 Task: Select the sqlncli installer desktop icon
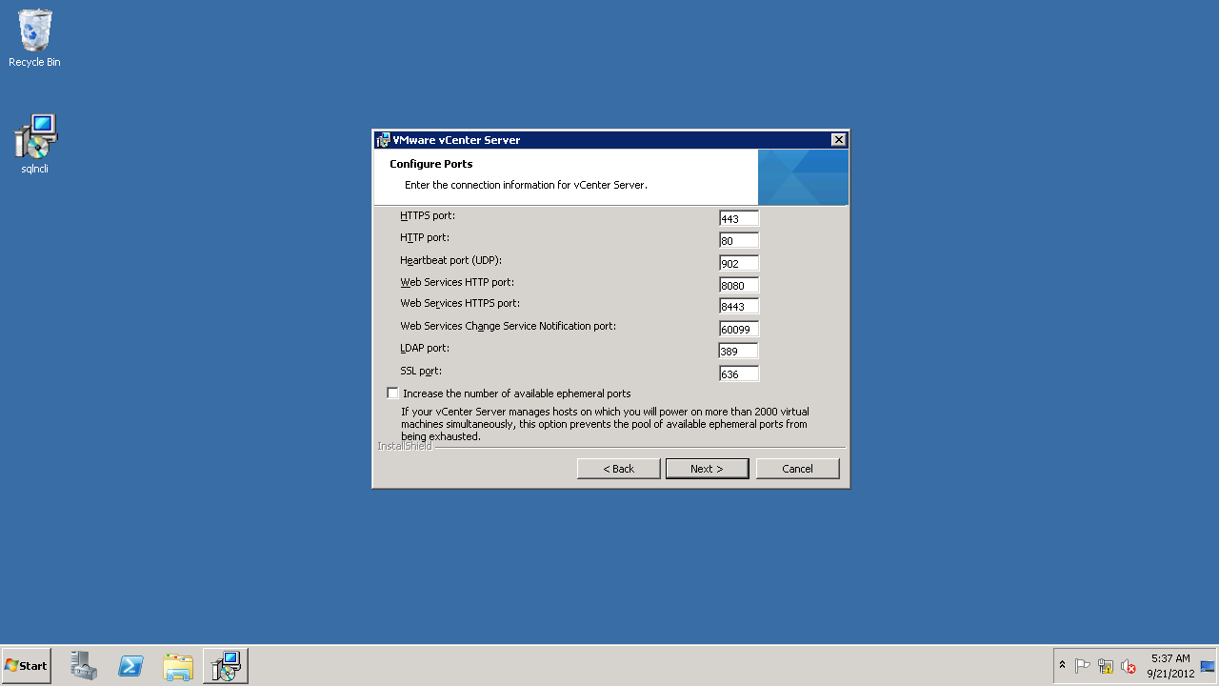click(35, 144)
